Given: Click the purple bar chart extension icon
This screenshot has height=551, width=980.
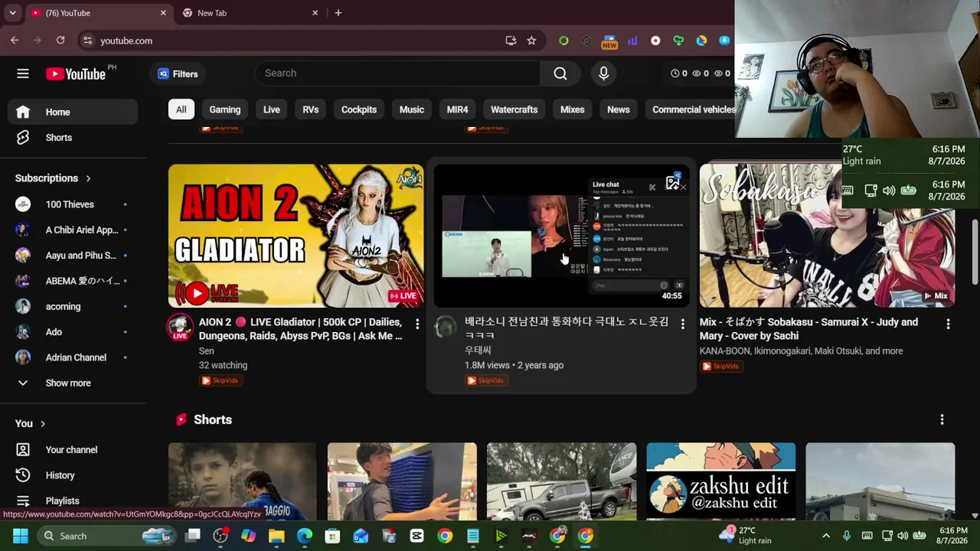Looking at the screenshot, I should pos(632,41).
